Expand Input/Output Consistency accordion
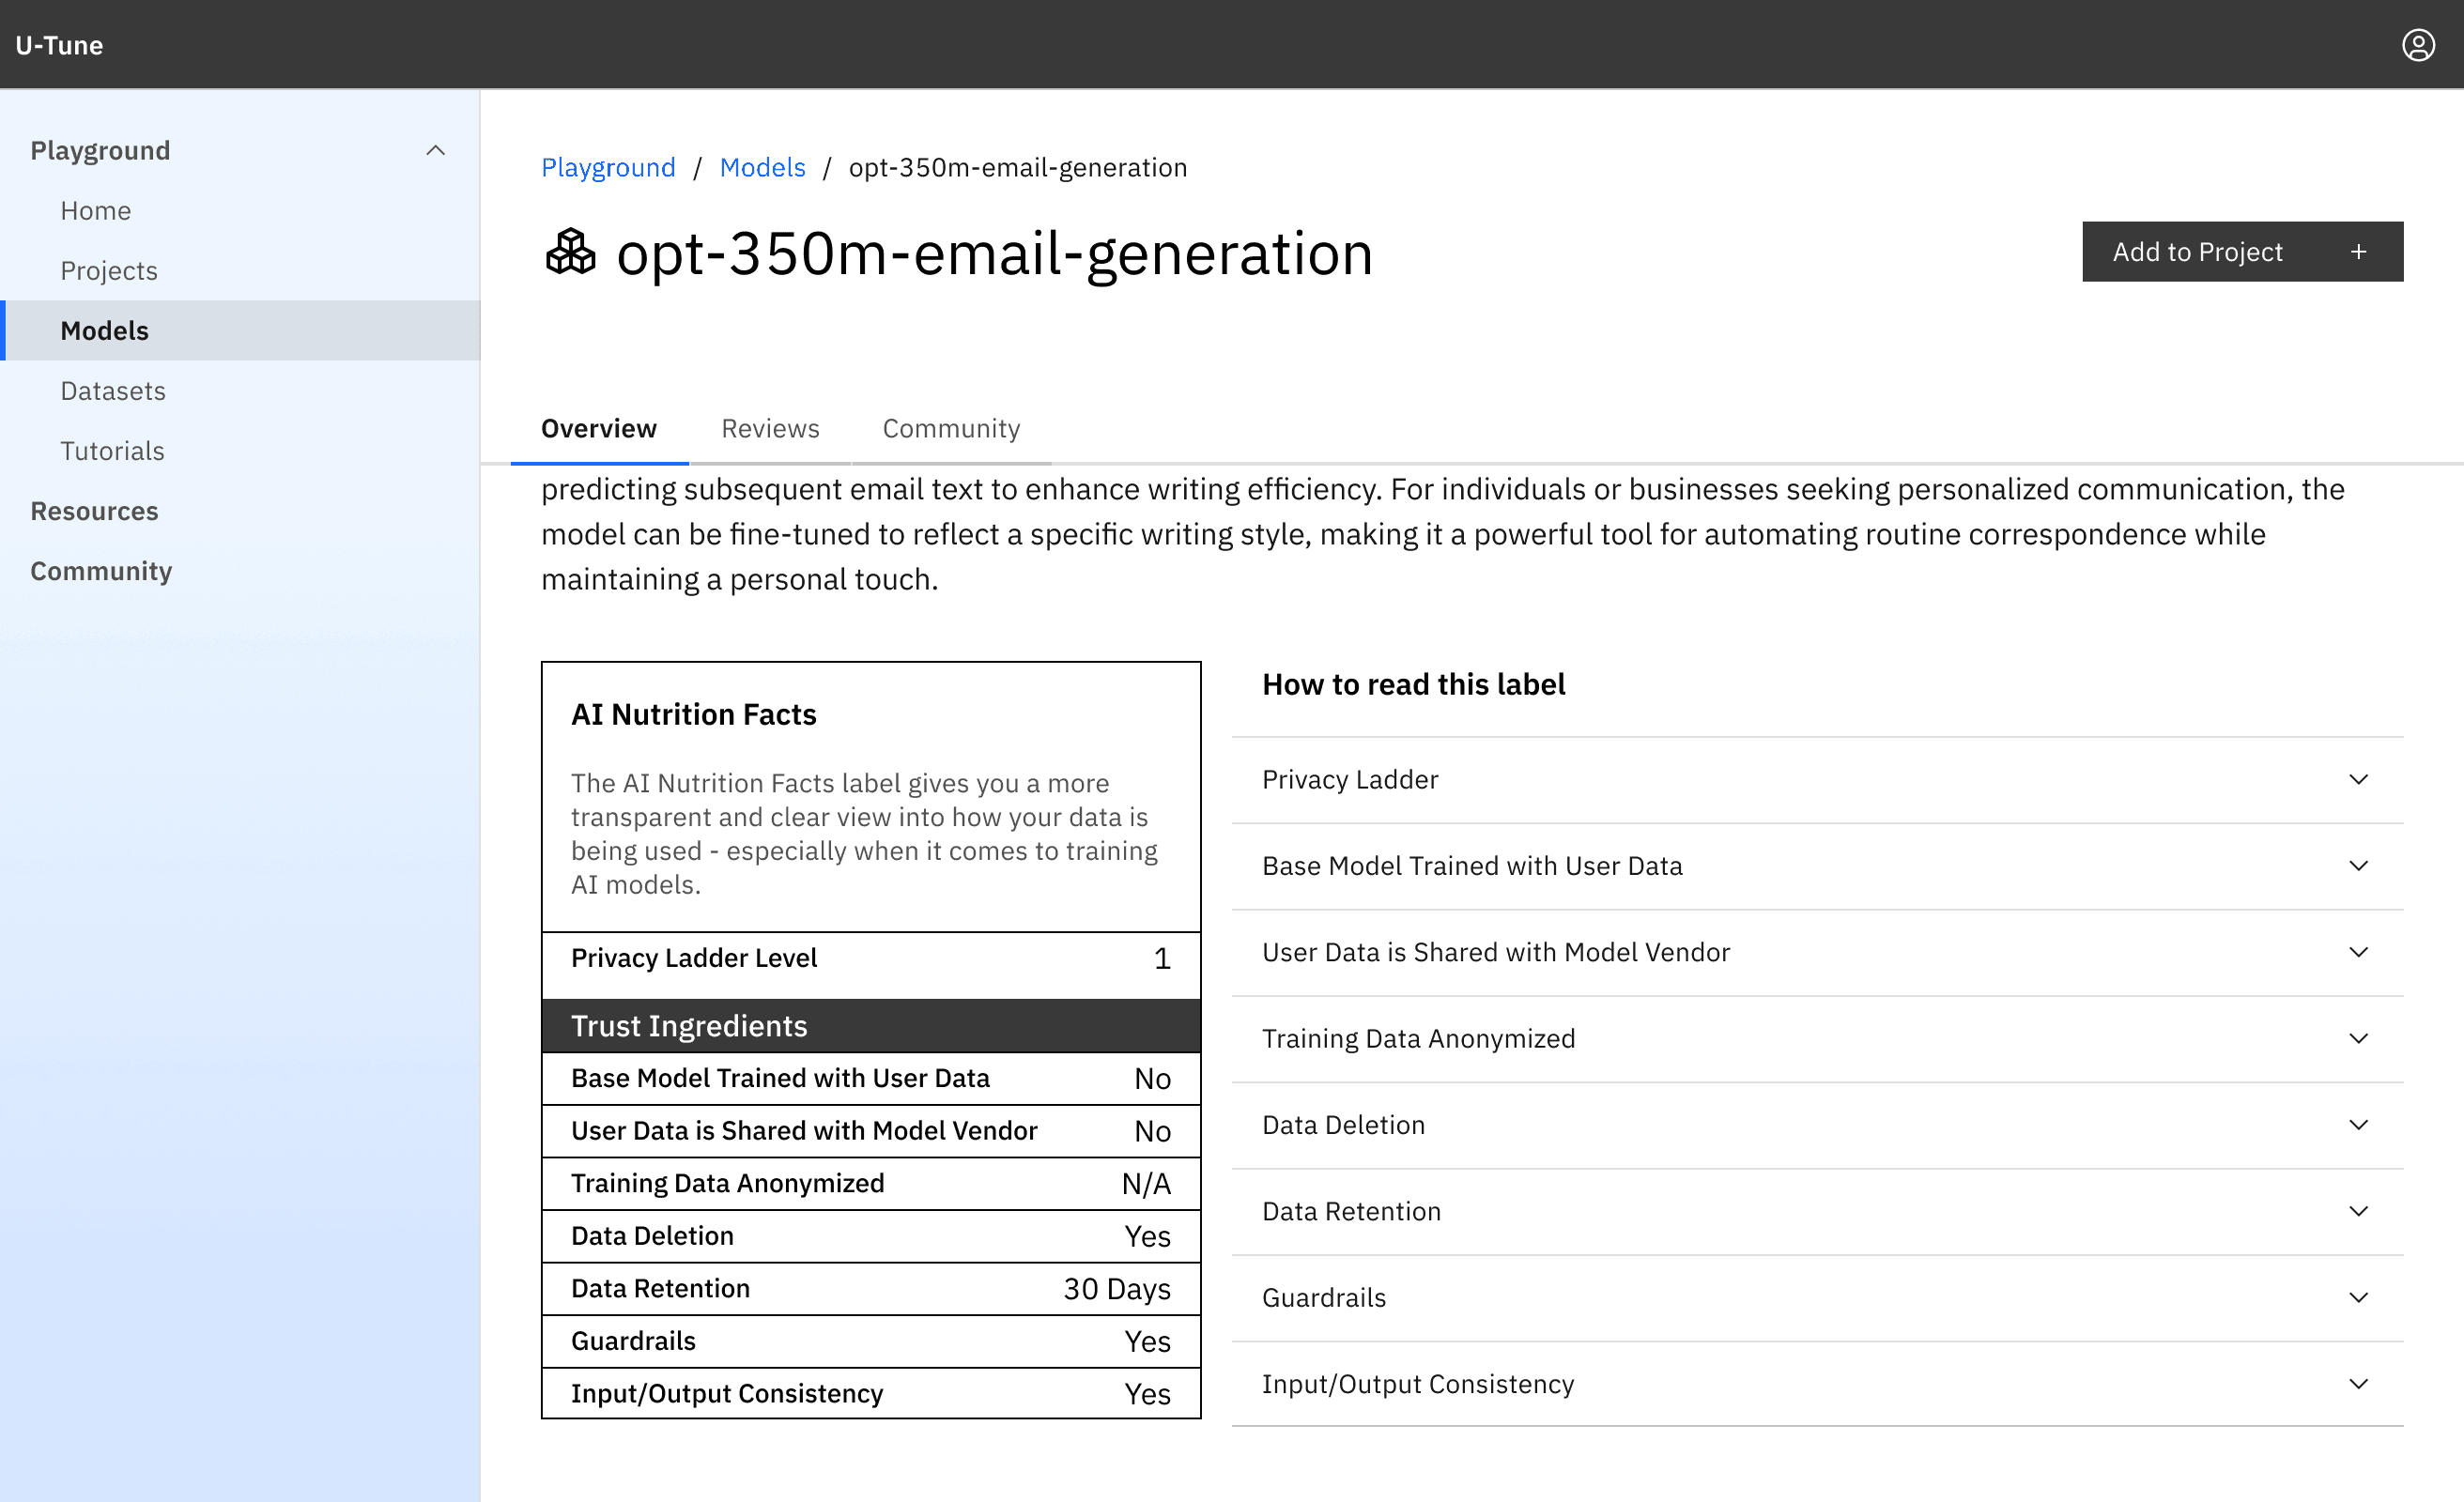This screenshot has width=2464, height=1502. [1816, 1384]
